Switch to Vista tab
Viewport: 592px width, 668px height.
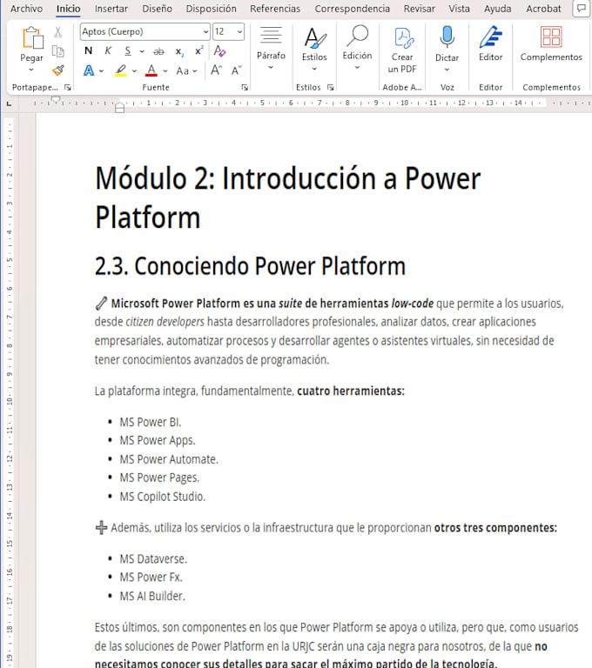(x=459, y=9)
